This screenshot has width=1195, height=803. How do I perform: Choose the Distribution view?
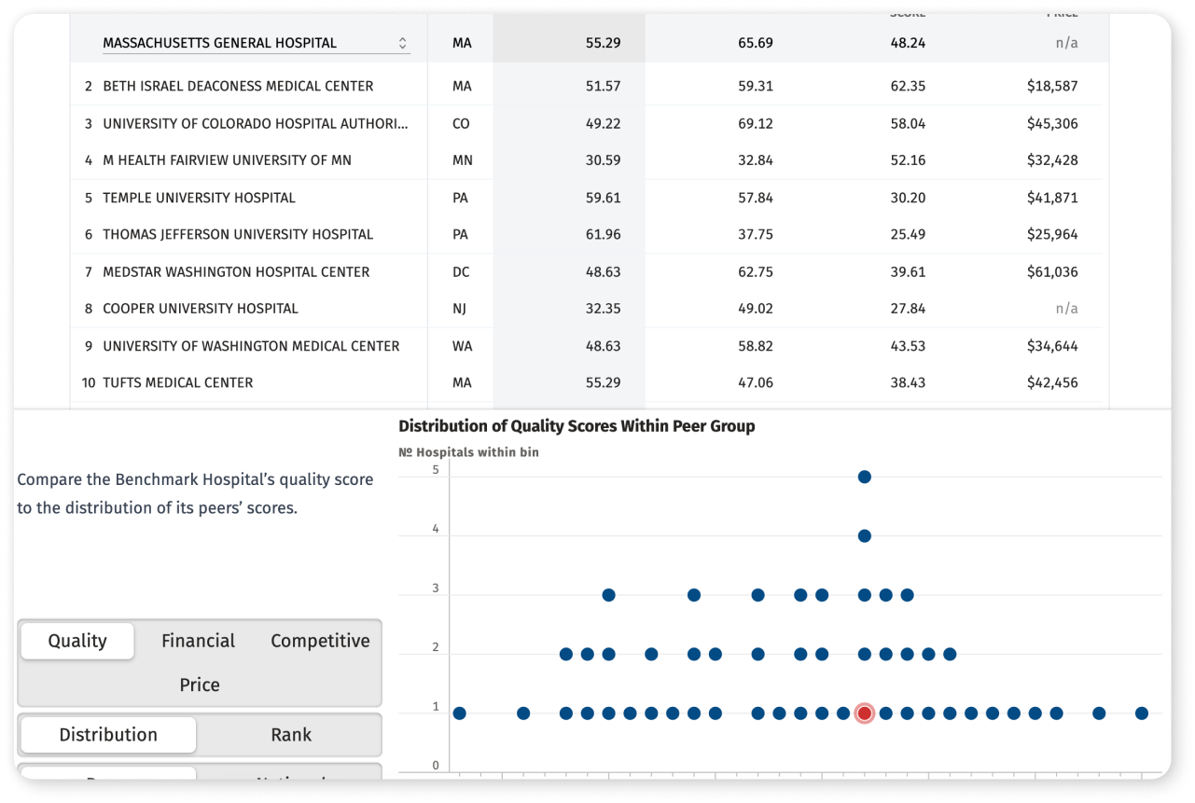(x=108, y=735)
